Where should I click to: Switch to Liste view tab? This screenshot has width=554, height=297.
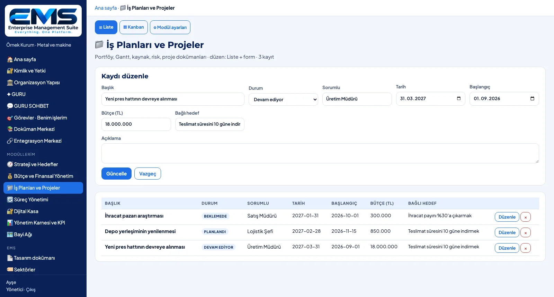pos(106,27)
